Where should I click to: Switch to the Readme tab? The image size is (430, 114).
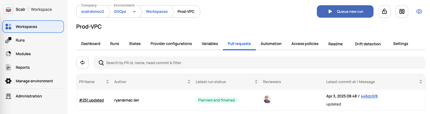coord(335,44)
